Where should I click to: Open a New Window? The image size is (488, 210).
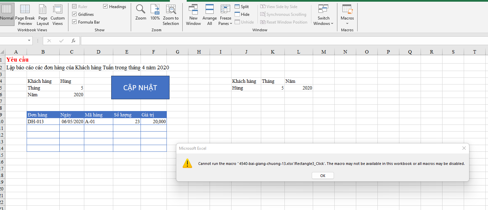[x=193, y=15]
